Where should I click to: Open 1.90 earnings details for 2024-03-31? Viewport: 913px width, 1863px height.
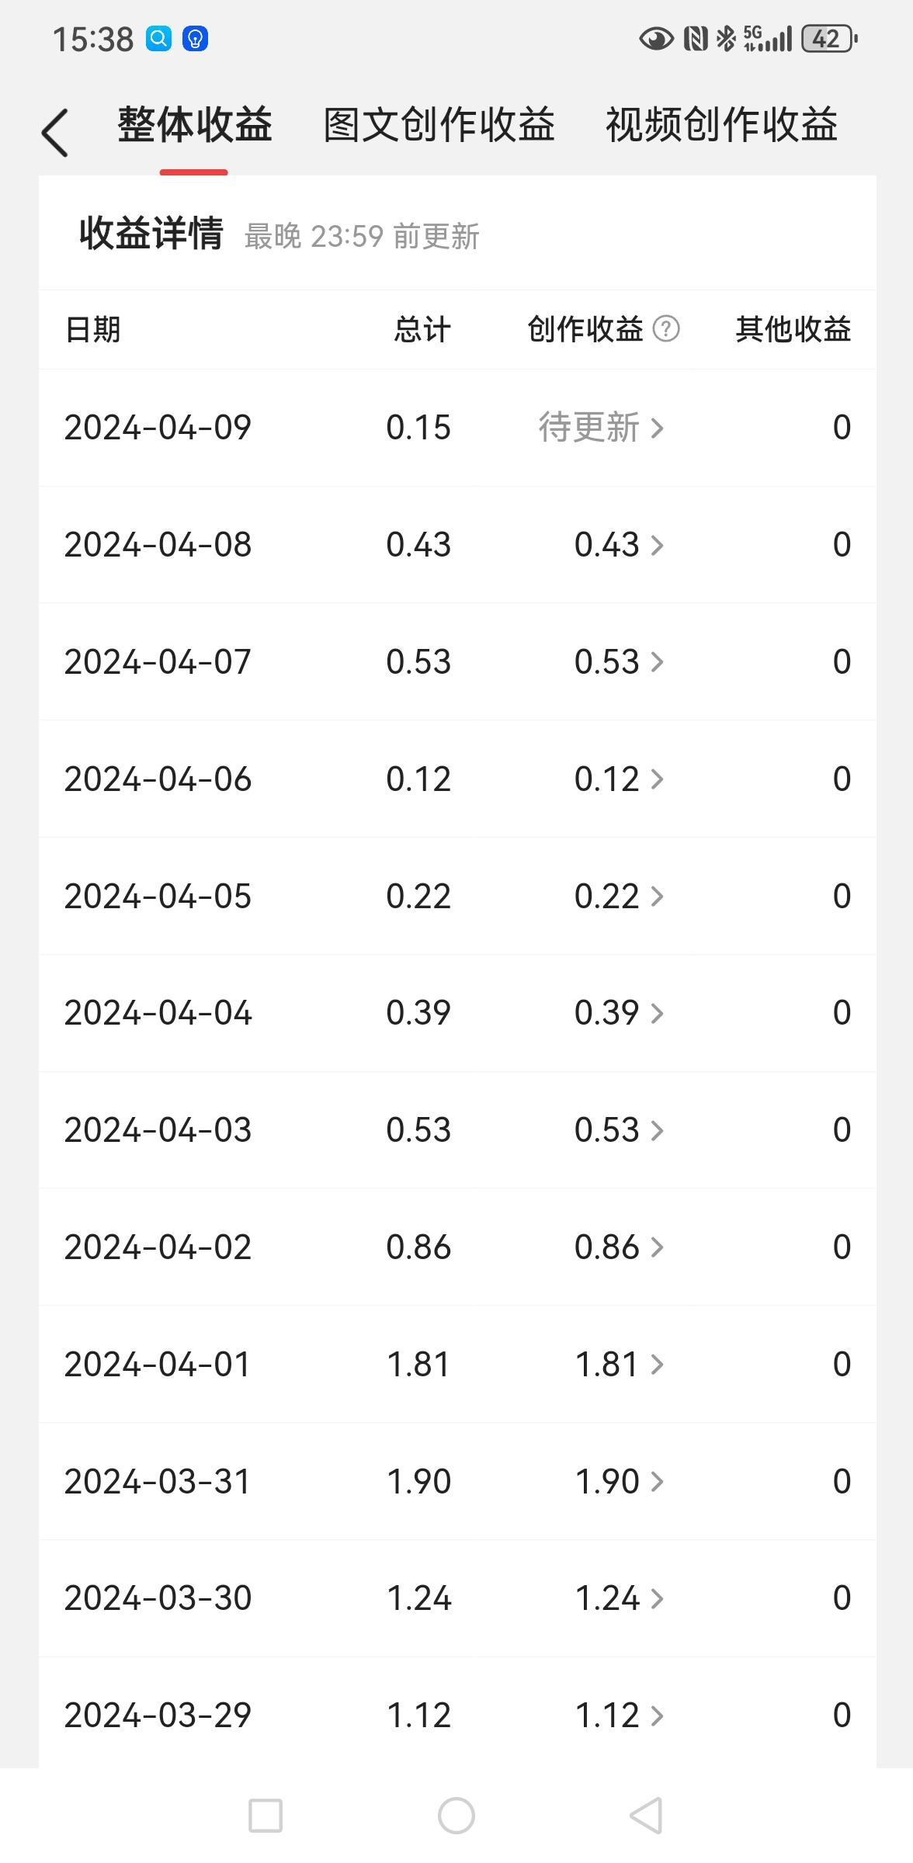coord(619,1481)
